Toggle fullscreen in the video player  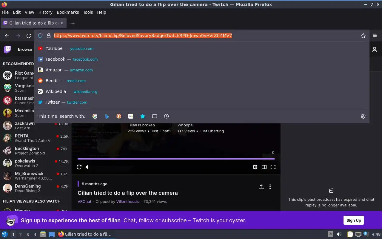(273, 167)
